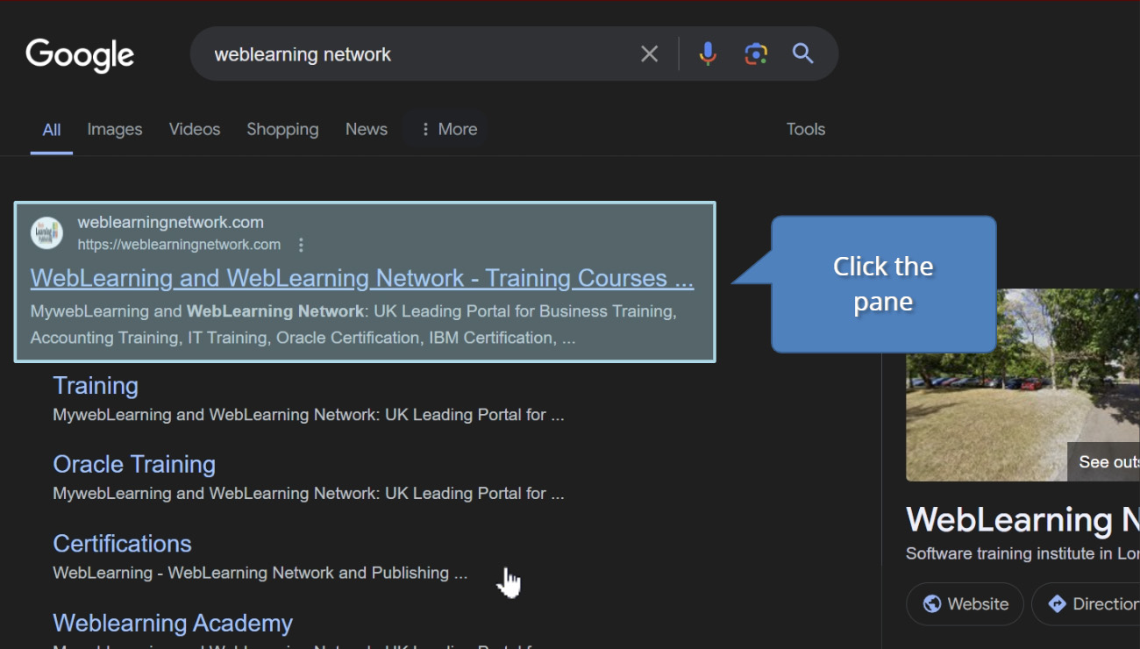This screenshot has width=1140, height=649.
Task: Switch to the Images tab
Action: click(x=115, y=130)
